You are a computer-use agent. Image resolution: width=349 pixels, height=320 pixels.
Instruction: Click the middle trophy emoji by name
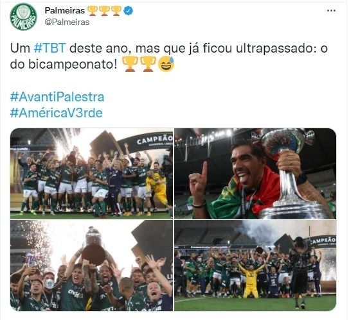tap(104, 11)
